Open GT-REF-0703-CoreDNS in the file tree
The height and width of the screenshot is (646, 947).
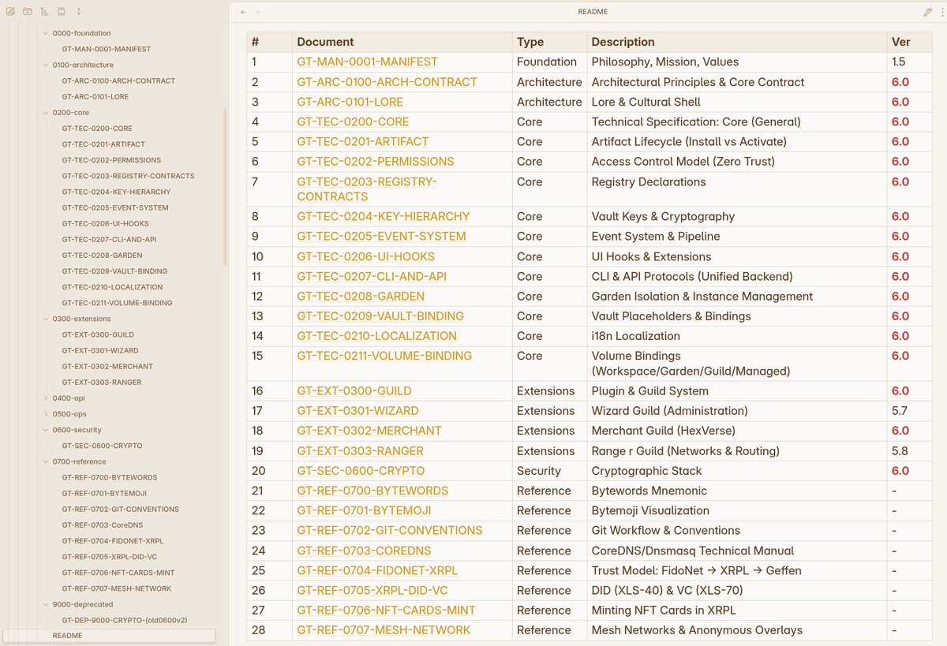102,525
